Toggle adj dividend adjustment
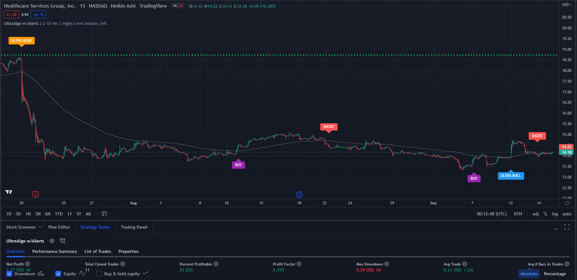 (x=536, y=214)
